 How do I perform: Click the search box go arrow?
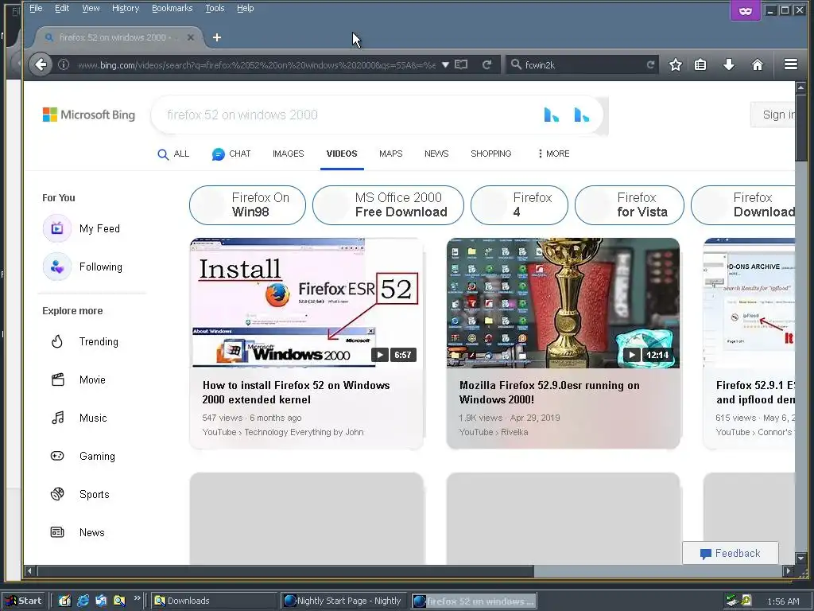[650, 65]
